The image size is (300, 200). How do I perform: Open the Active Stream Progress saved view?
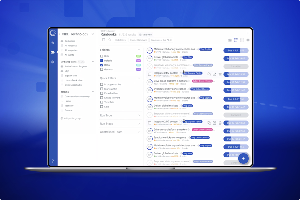tap(76, 66)
